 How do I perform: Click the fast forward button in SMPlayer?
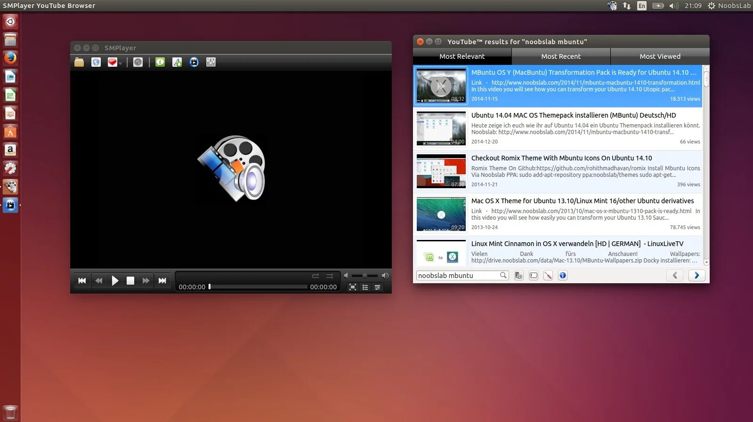[146, 281]
